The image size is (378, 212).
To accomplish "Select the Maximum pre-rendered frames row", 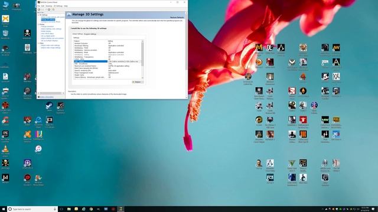I will pyautogui.click(x=107, y=66).
